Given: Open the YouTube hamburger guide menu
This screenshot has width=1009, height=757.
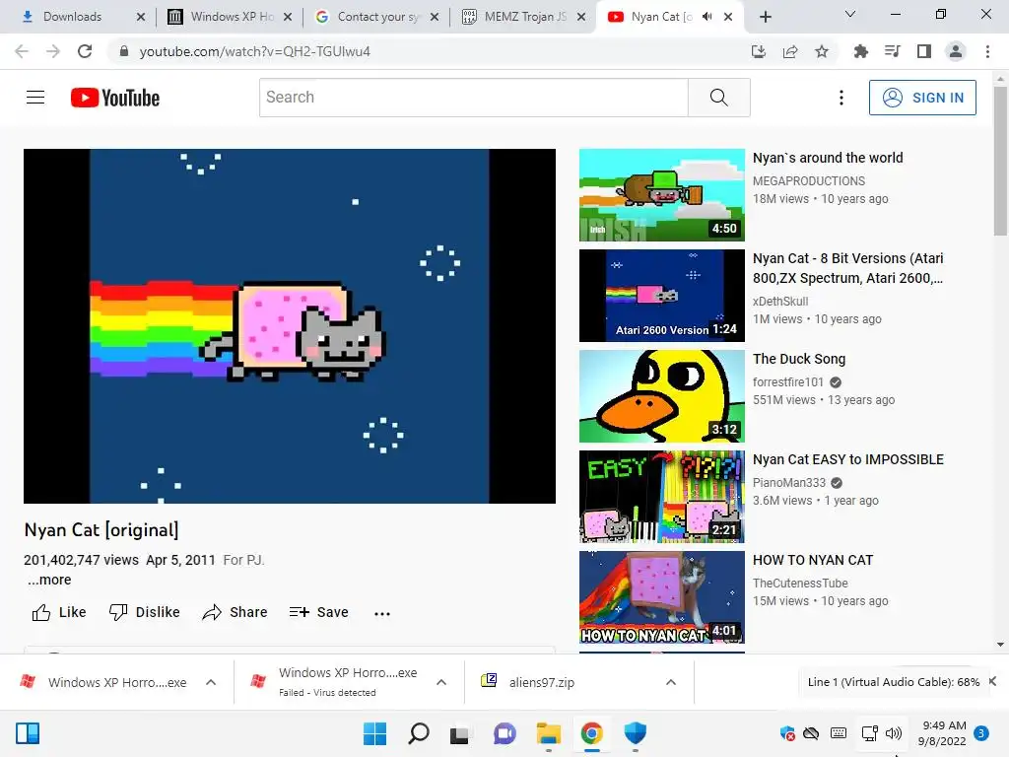Looking at the screenshot, I should [35, 98].
